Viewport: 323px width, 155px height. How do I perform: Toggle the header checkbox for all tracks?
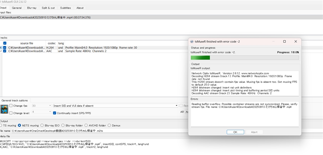[5, 43]
